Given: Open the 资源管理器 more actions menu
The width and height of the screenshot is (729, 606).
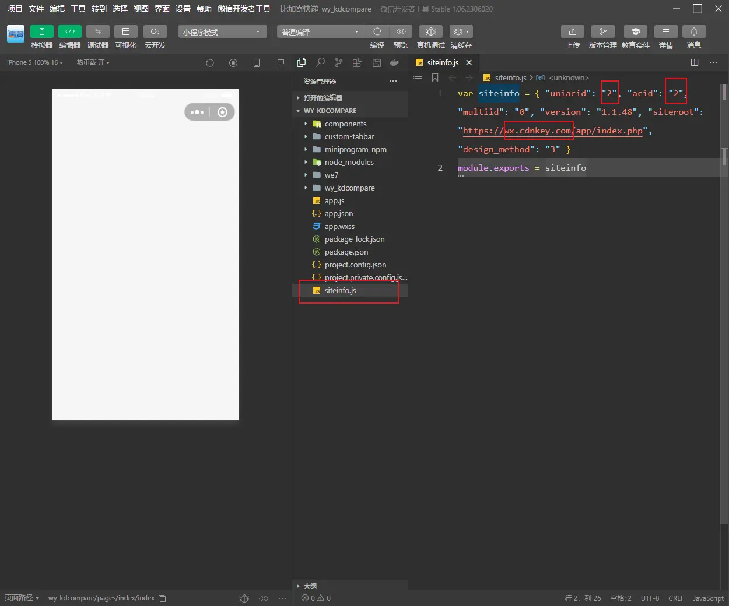Looking at the screenshot, I should 393,81.
